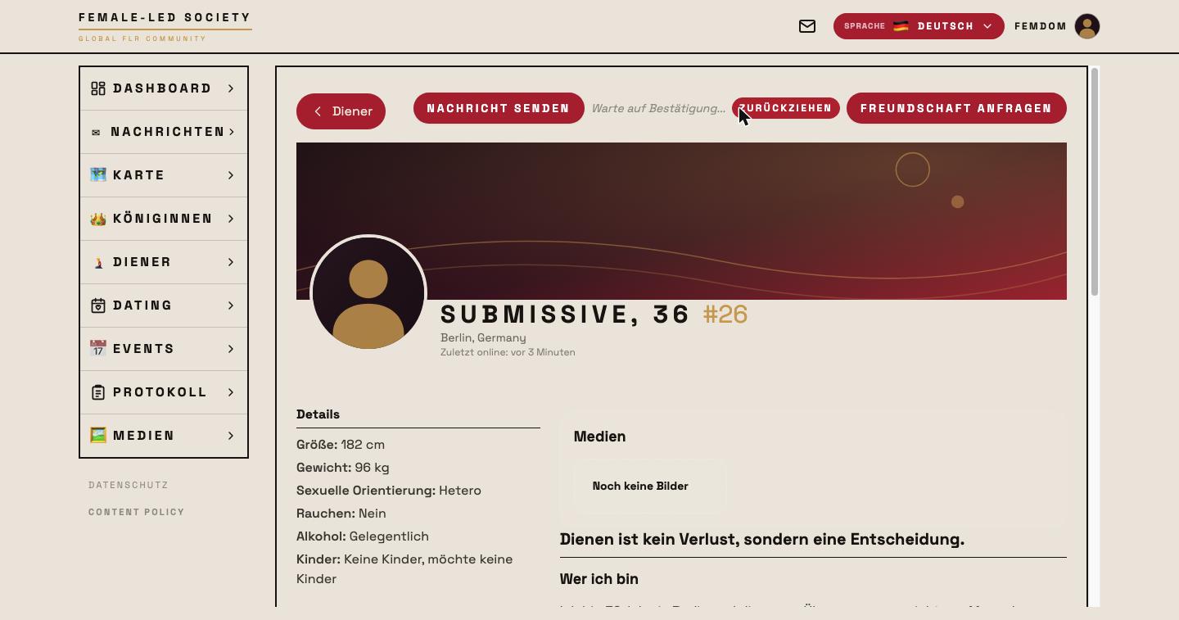
Task: Click the Details section heading
Action: 318,414
